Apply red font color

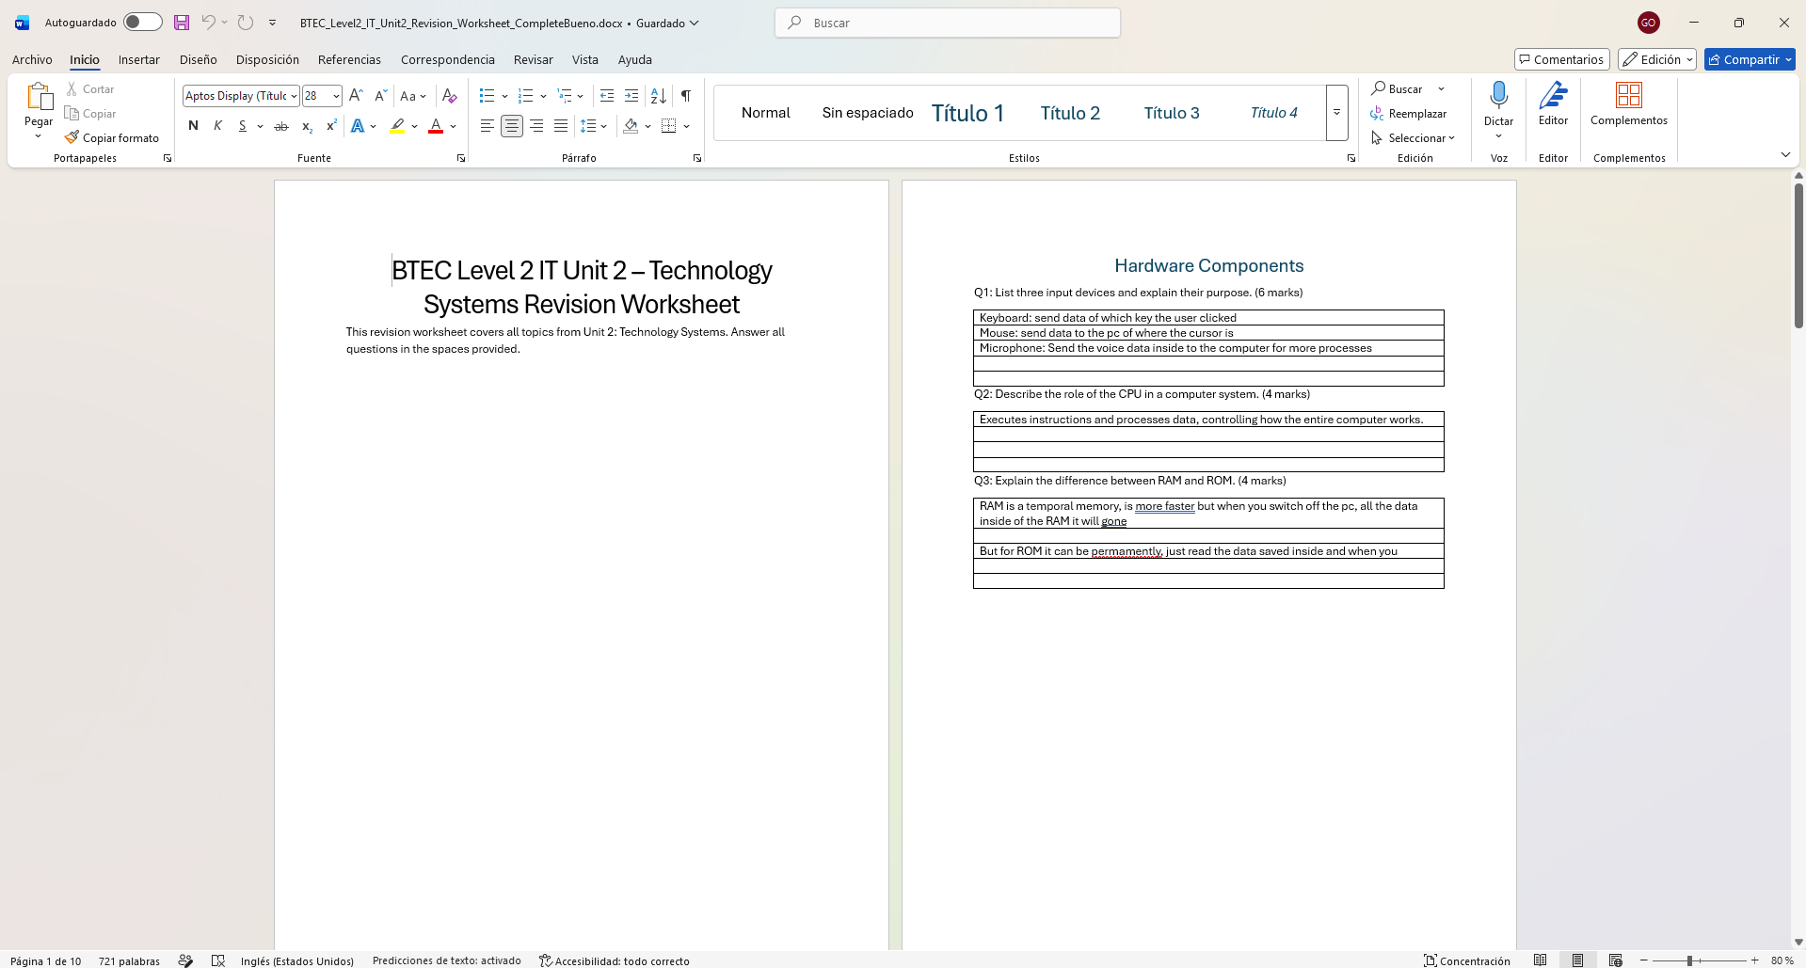pos(436,125)
